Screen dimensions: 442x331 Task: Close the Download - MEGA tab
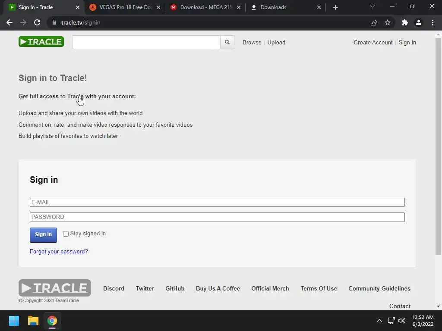tap(239, 7)
